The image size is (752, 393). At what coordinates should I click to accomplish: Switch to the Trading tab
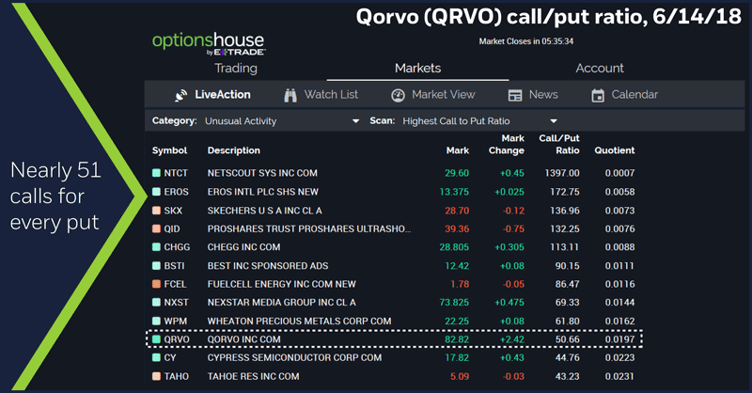tap(236, 69)
